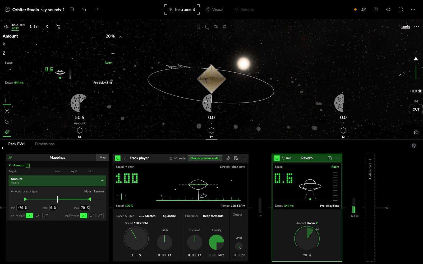Image resolution: width=423 pixels, height=264 pixels.
Task: Click the undo arrow icon
Action: click(84, 10)
